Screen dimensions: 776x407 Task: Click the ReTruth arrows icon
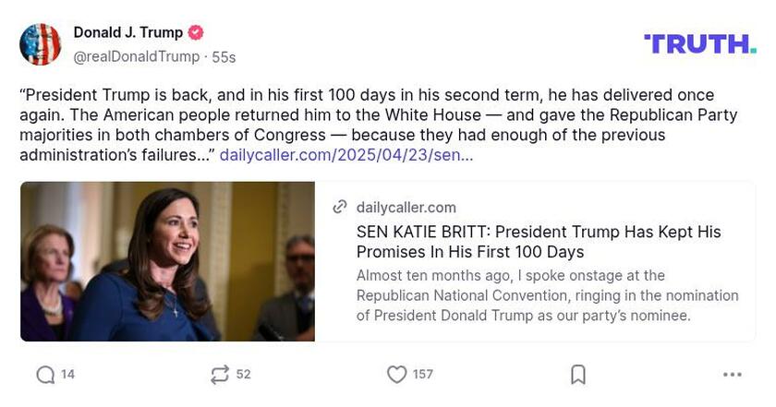(x=219, y=374)
